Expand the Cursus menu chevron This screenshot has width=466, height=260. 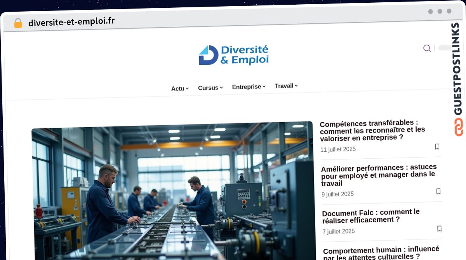[x=221, y=88]
